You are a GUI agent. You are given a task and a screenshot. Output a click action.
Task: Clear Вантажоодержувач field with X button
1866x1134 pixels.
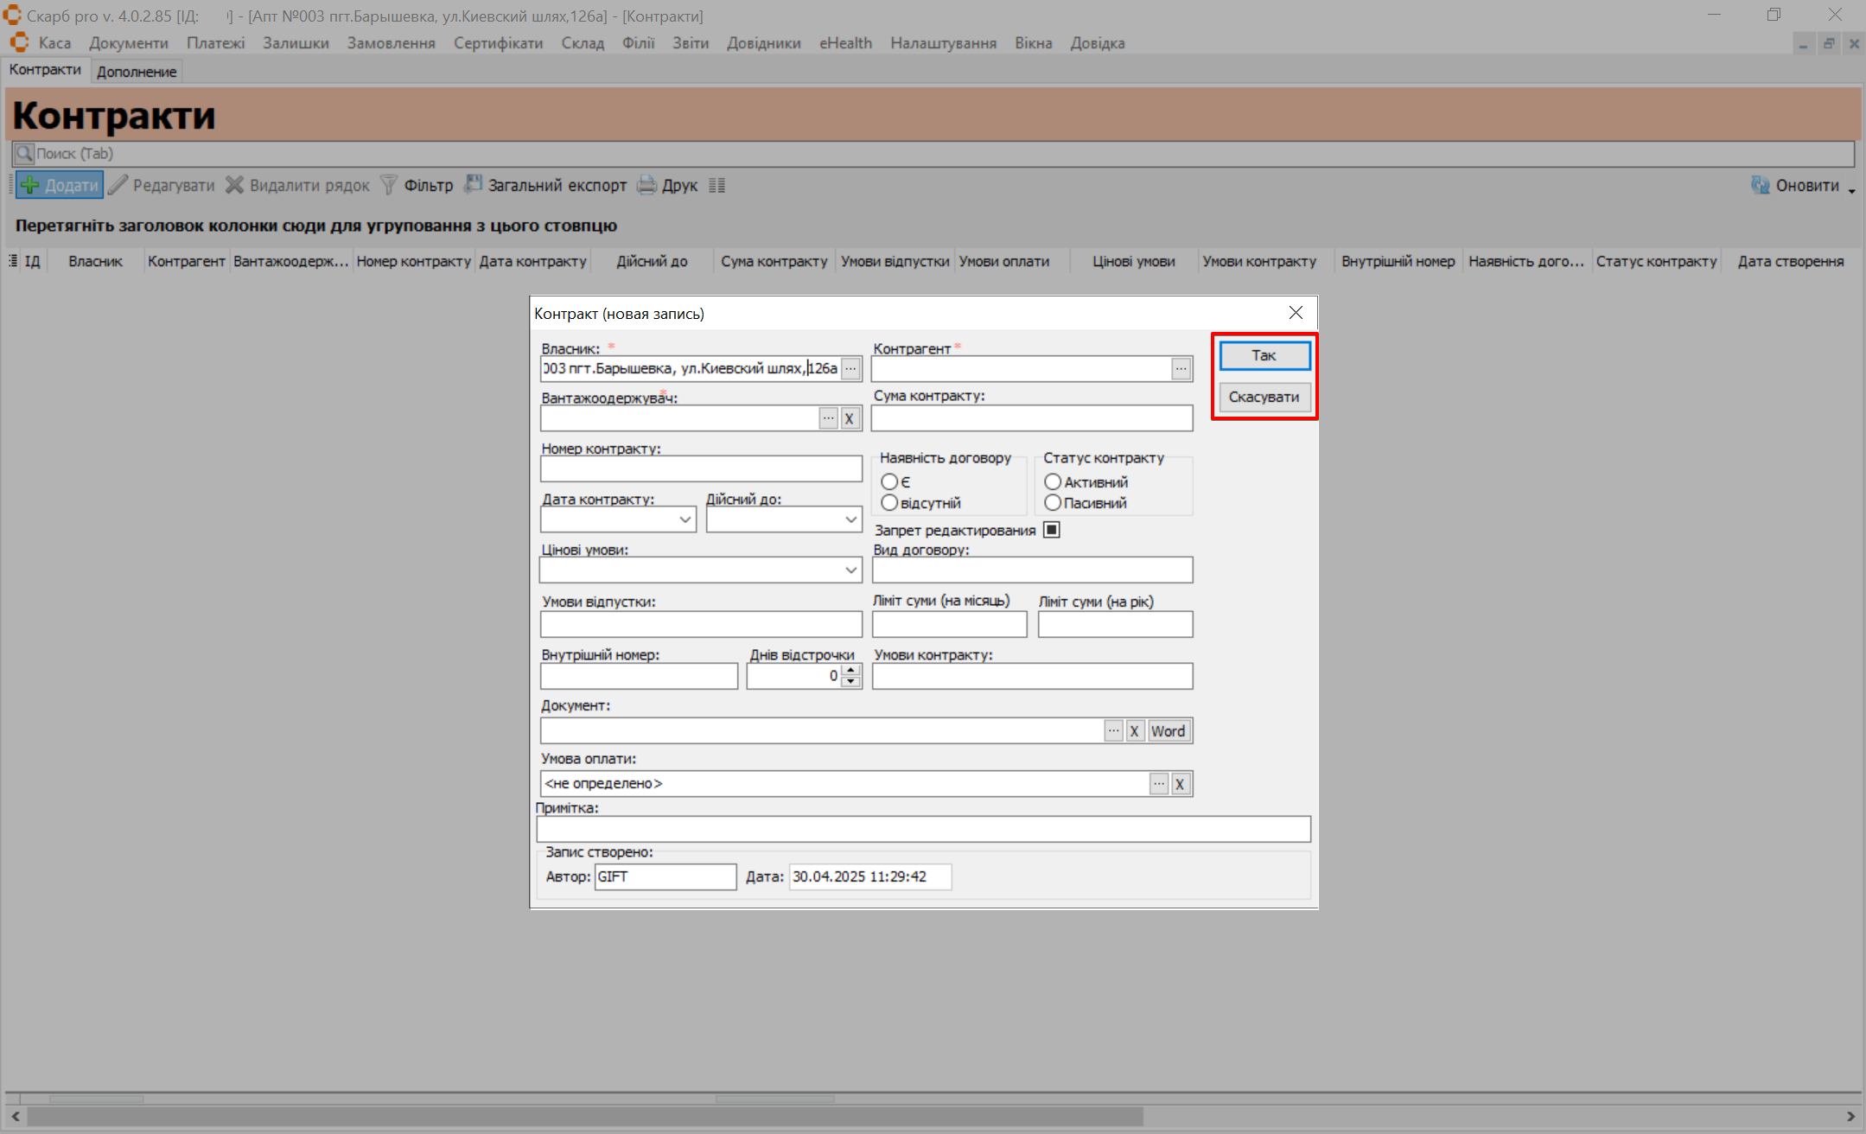tap(850, 419)
